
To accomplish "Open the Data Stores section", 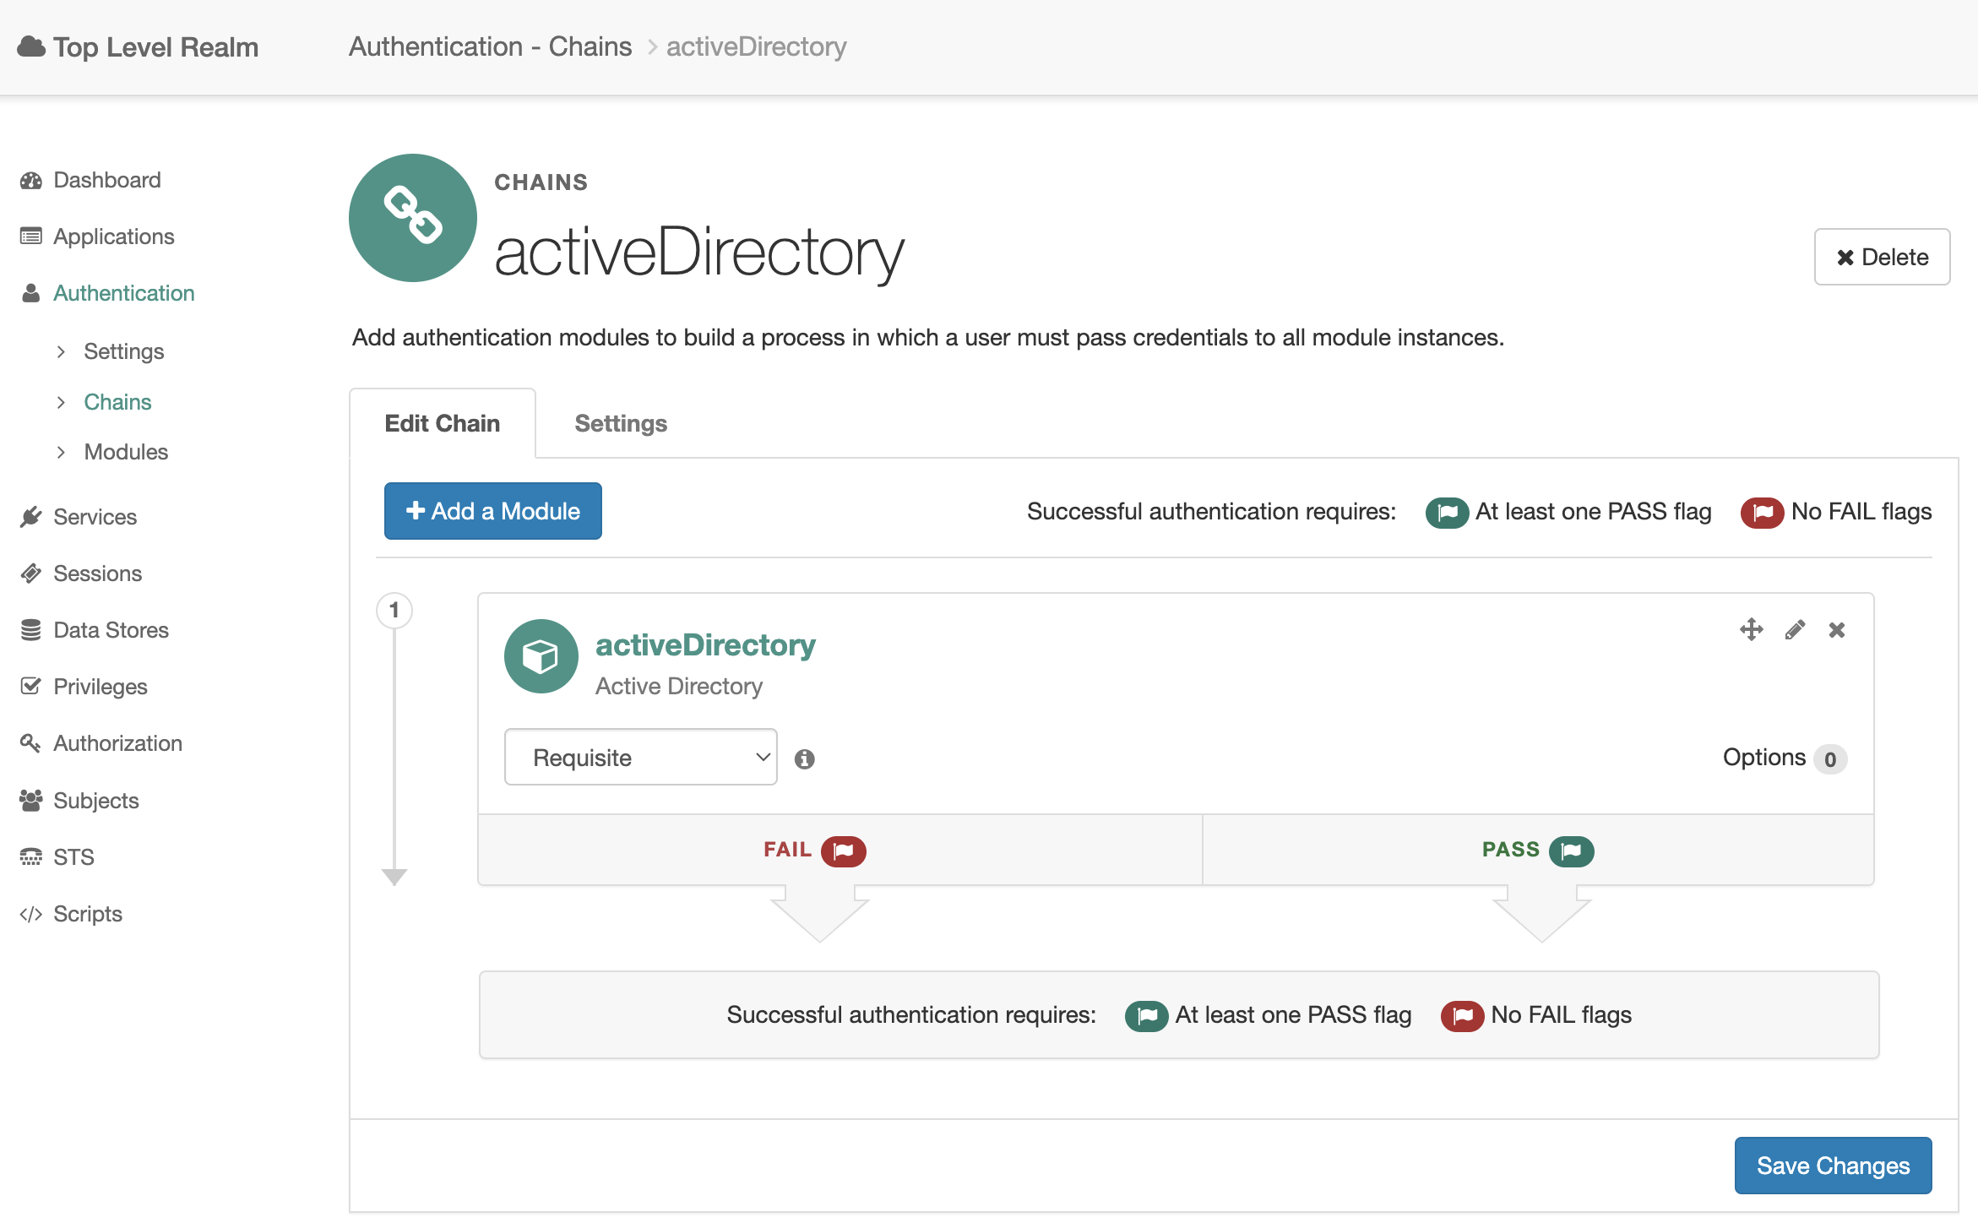I will point(111,630).
